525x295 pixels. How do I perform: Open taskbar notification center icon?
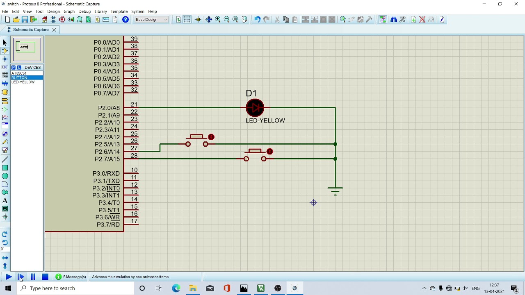click(x=514, y=288)
